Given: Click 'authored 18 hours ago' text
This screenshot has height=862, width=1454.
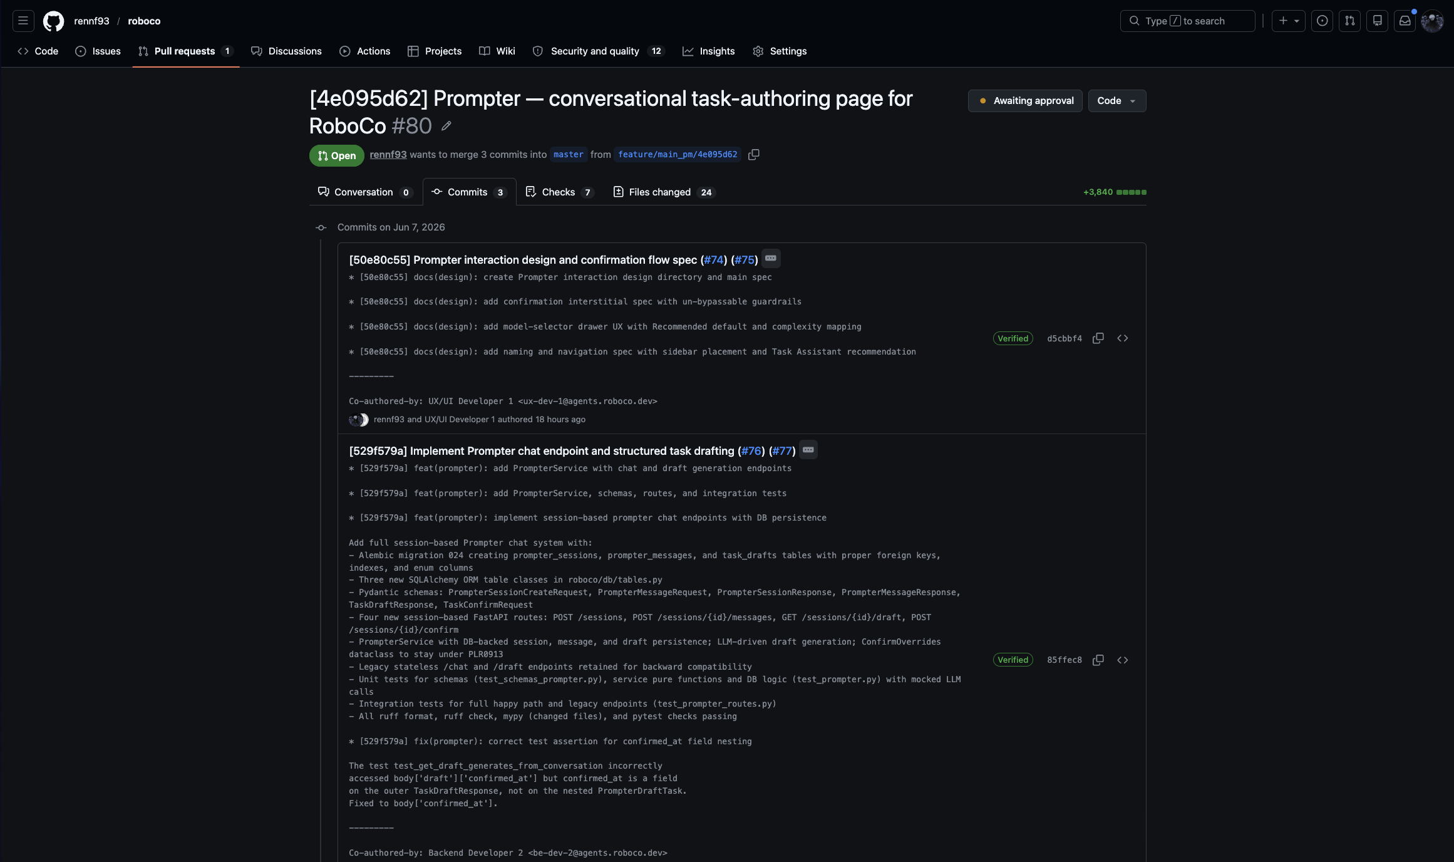Looking at the screenshot, I should 542,420.
